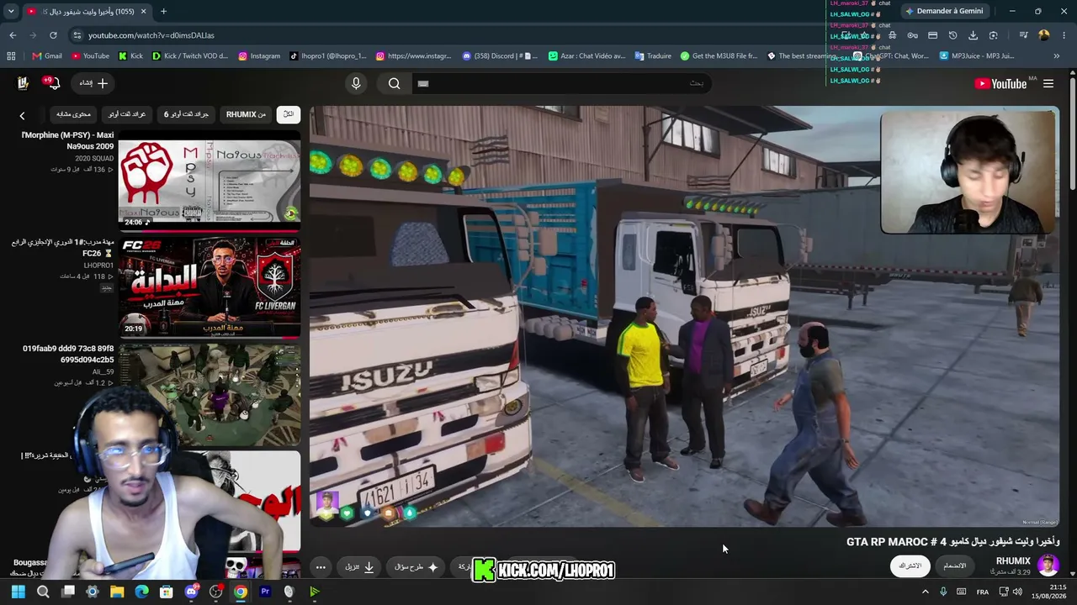
Task: Open Discord from the taskbar
Action: pyautogui.click(x=191, y=592)
